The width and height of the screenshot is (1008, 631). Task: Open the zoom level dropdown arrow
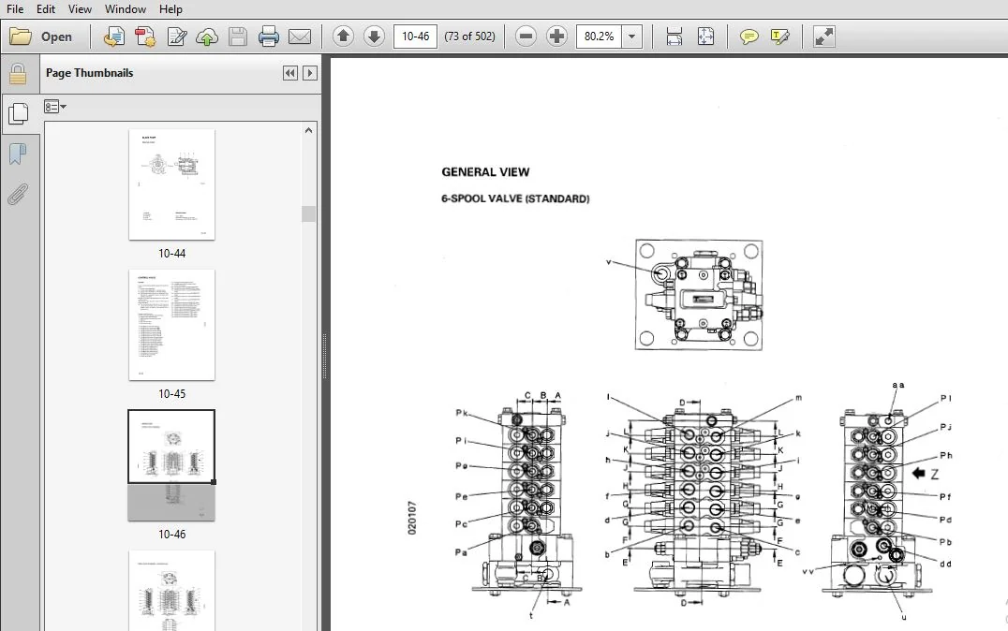tap(632, 37)
